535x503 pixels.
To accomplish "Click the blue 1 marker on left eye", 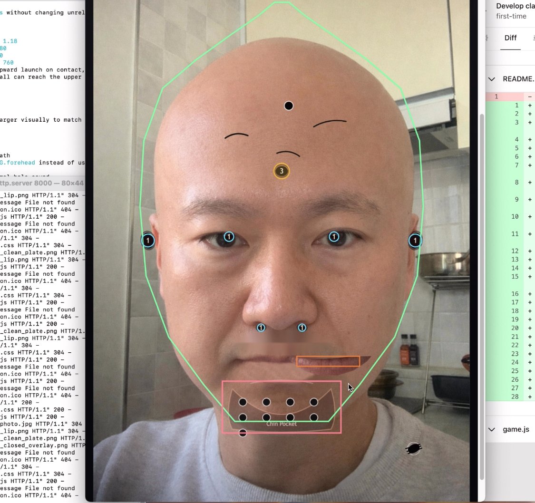I will coord(229,237).
